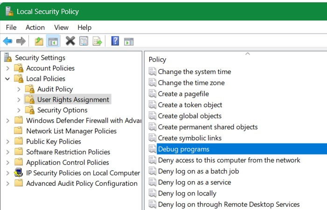Select Deny log on locally policy
The height and width of the screenshot is (210, 327).
[x=187, y=193]
